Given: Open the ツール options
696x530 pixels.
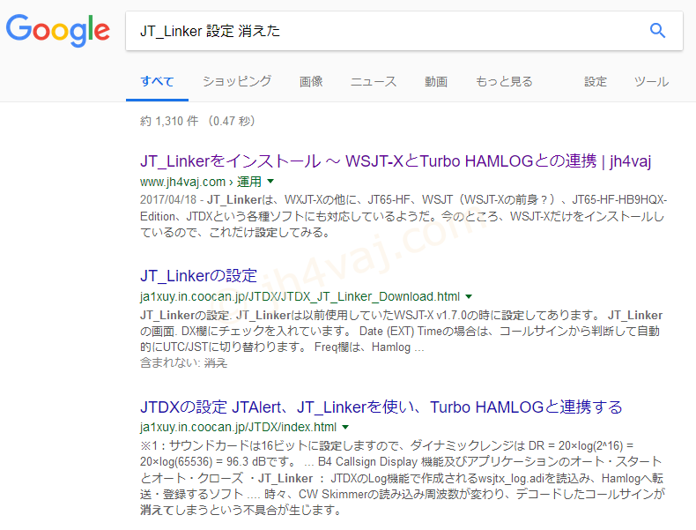Looking at the screenshot, I should tap(651, 82).
